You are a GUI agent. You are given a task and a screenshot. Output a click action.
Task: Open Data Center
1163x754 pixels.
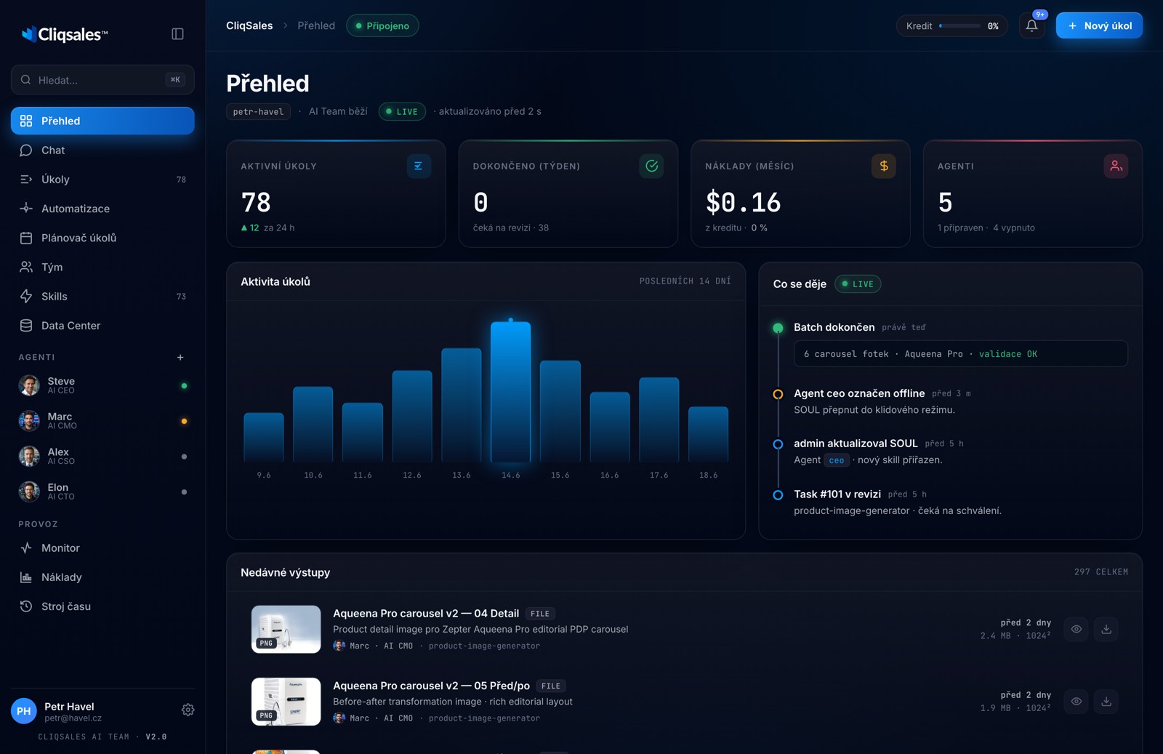click(x=102, y=326)
